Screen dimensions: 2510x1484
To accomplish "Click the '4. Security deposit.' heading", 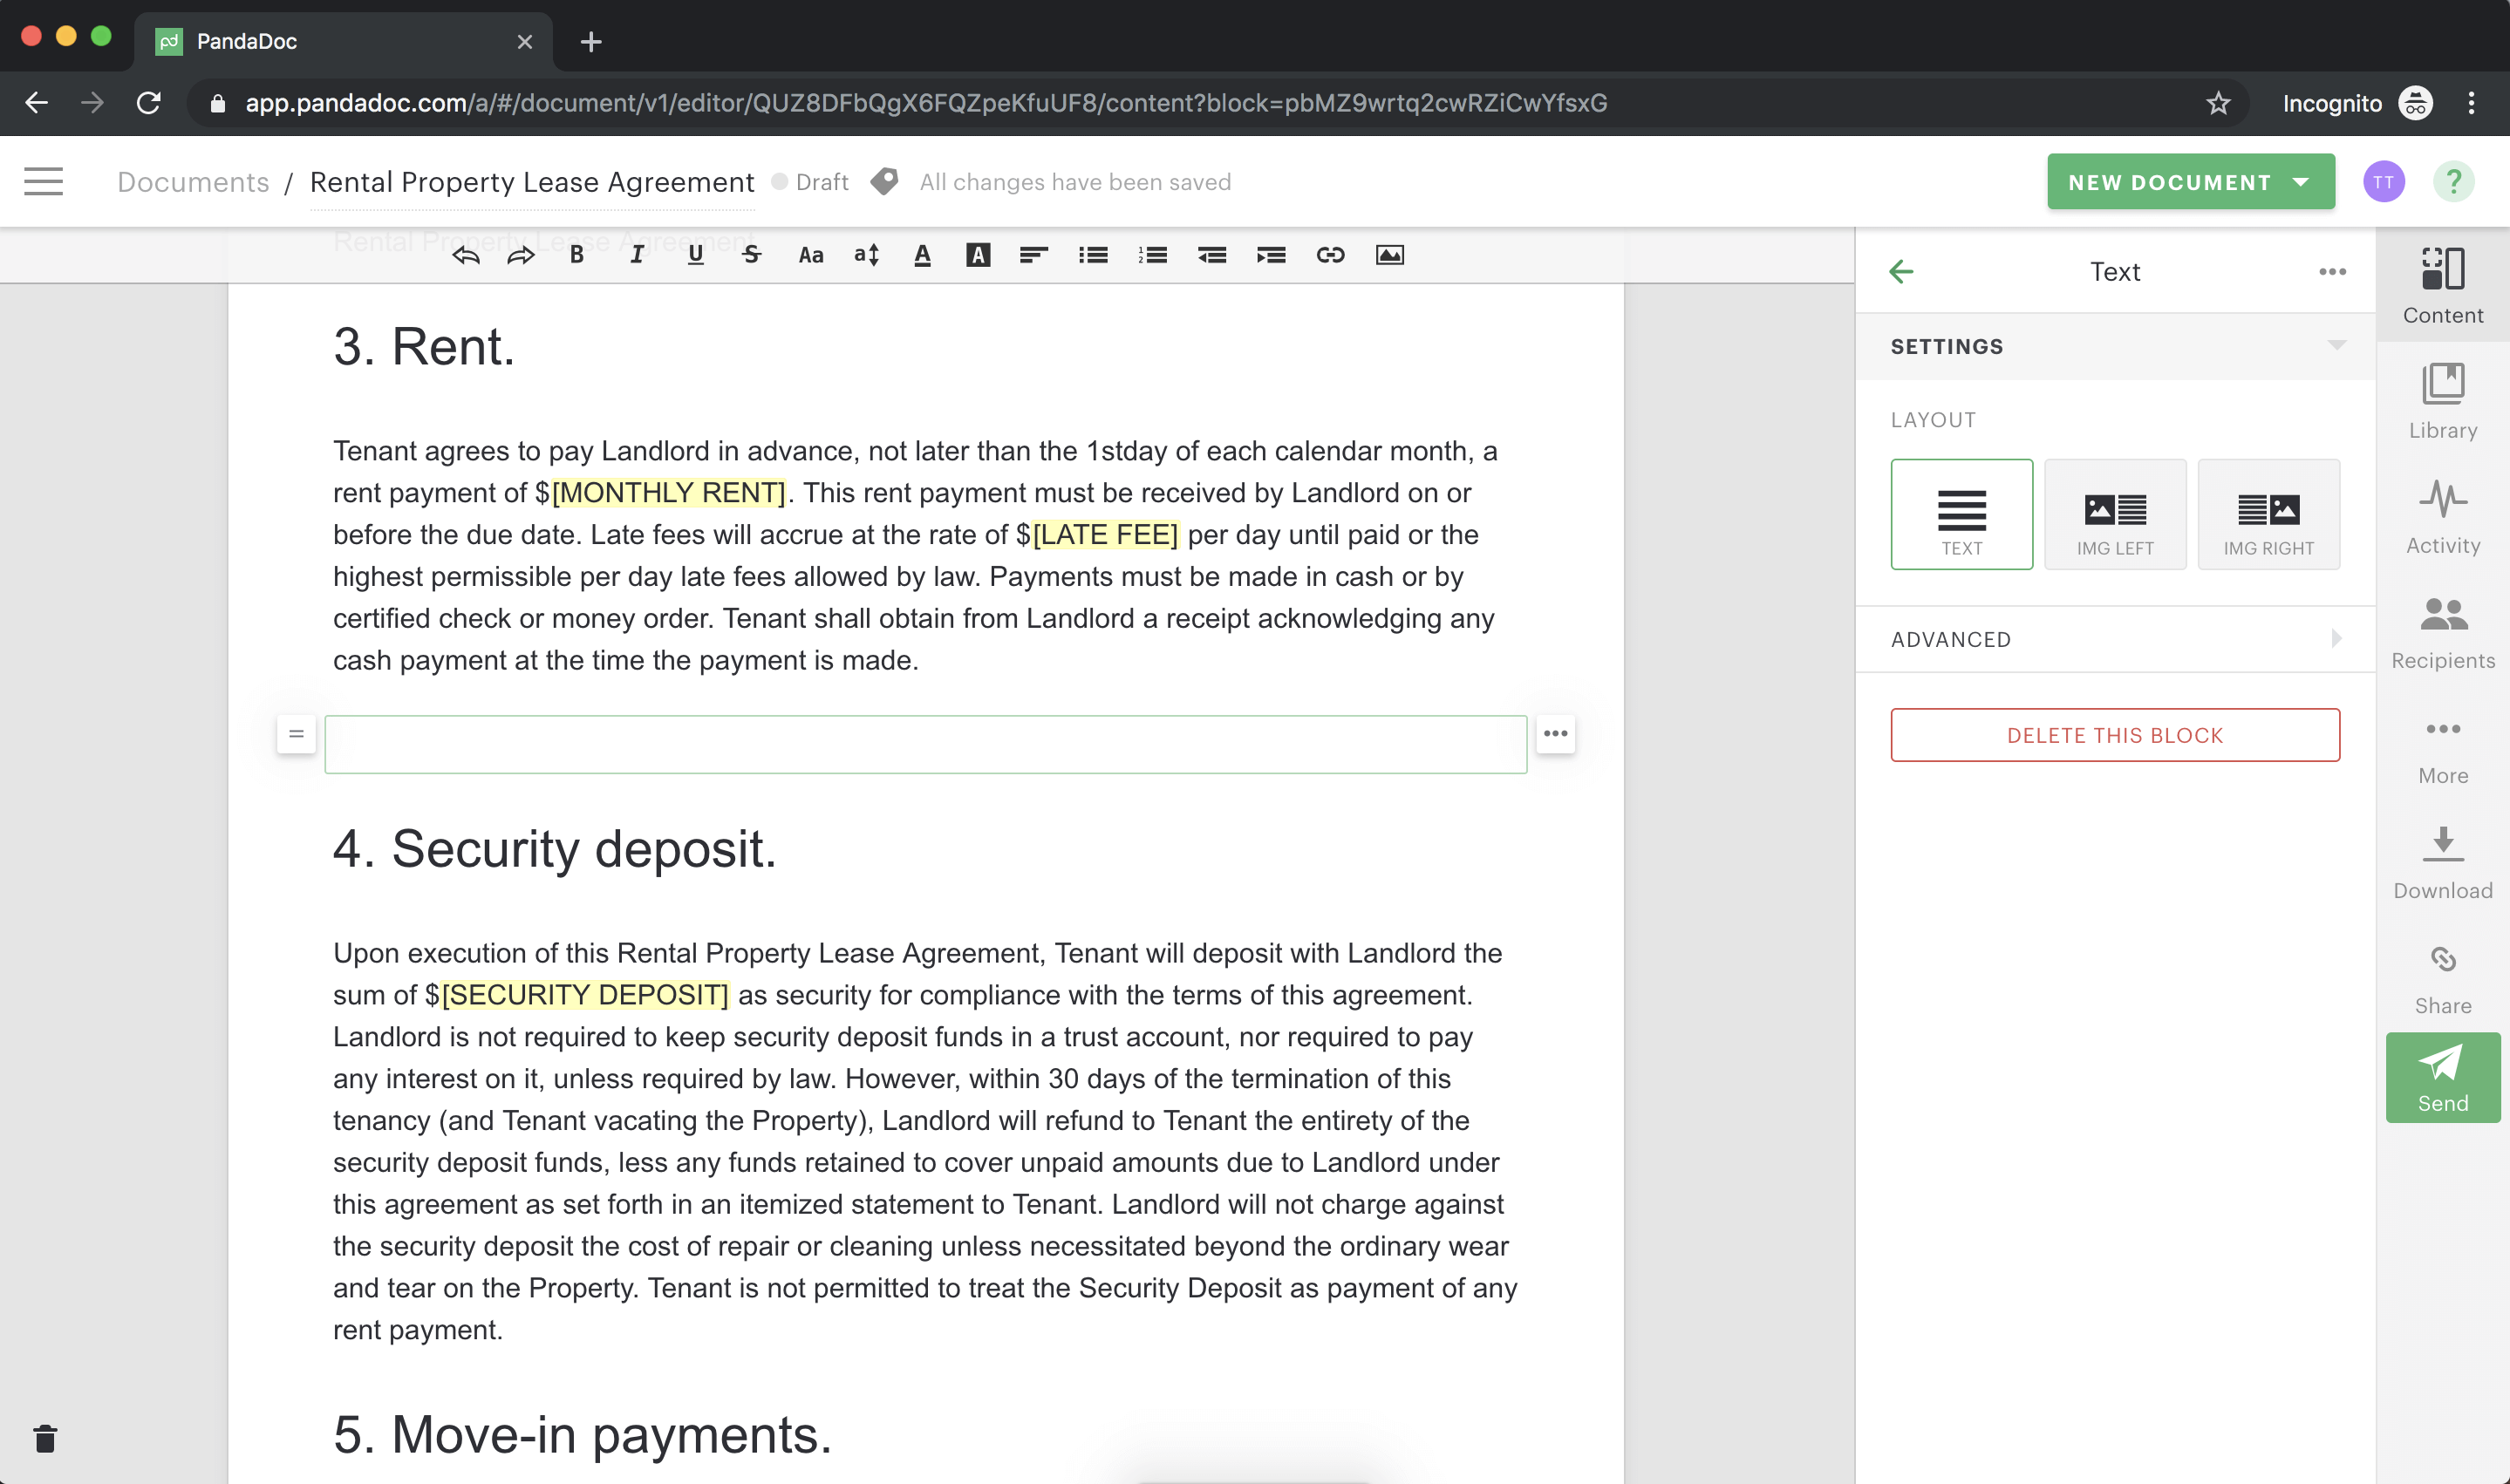I will [555, 849].
